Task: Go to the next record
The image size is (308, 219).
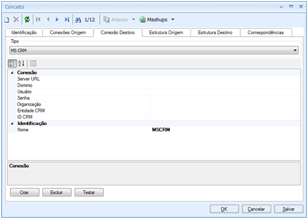Action: tap(57, 19)
